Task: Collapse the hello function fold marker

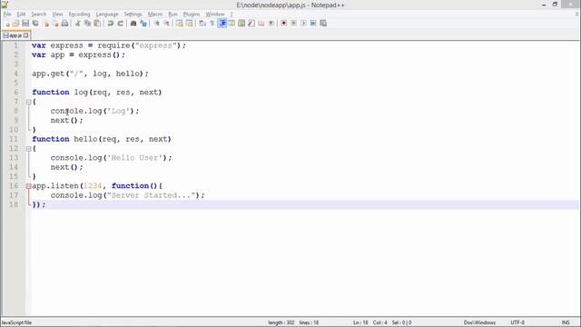Action: click(x=28, y=149)
